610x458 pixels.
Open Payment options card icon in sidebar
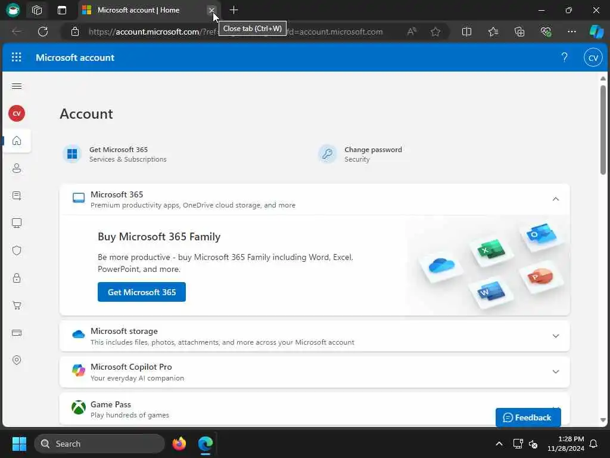[x=17, y=333]
